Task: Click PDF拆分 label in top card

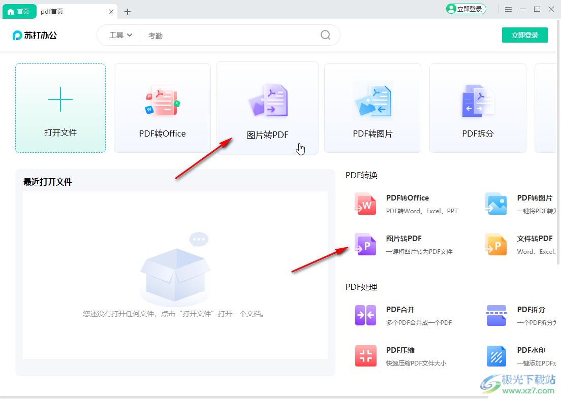Action: pos(478,134)
